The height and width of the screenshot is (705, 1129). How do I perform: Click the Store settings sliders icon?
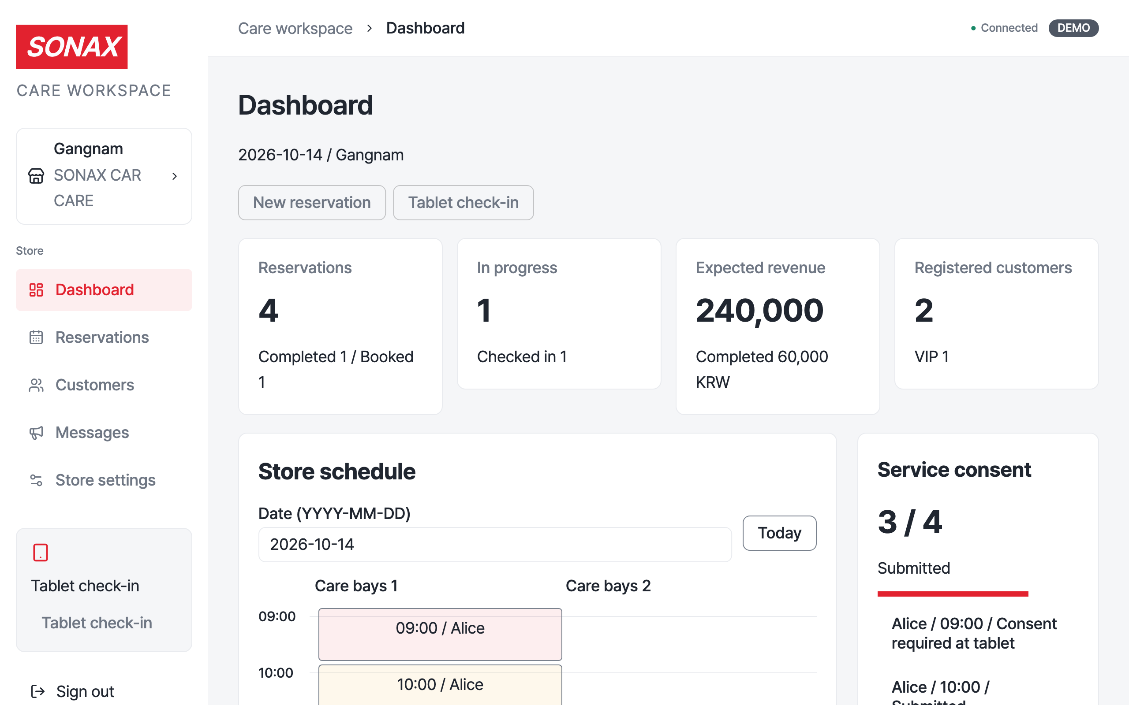[x=36, y=480]
